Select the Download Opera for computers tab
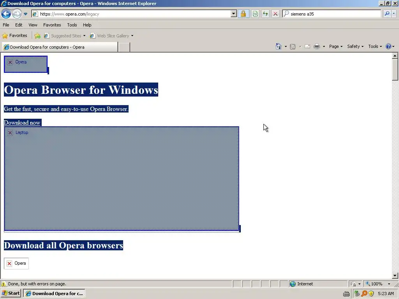399x299 pixels. click(x=60, y=47)
